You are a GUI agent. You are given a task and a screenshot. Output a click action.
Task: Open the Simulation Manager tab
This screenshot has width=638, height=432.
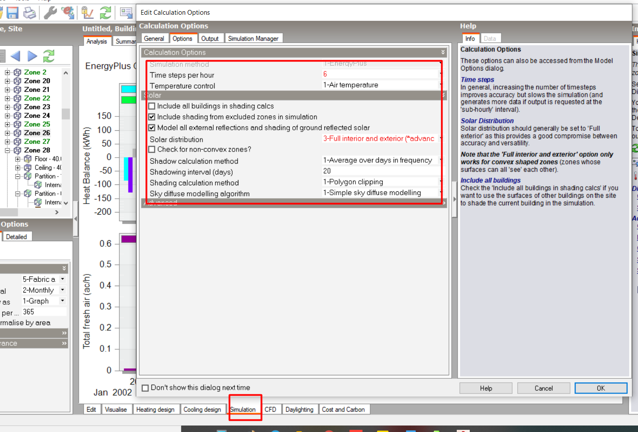pyautogui.click(x=253, y=39)
